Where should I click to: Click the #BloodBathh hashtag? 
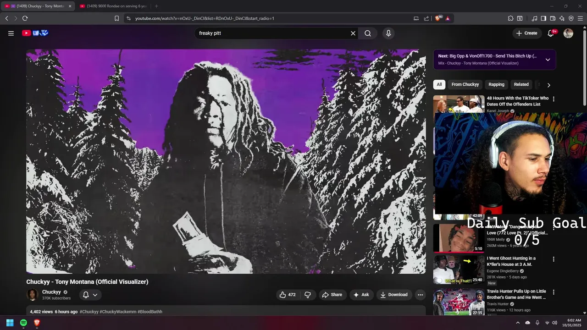(150, 312)
